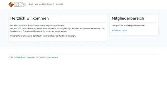Click the ISKO logo in the header
This screenshot has height=104, width=167.
click(x=17, y=4)
